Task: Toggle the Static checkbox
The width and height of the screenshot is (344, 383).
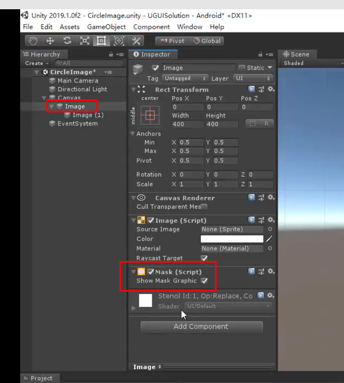Action: 241,67
